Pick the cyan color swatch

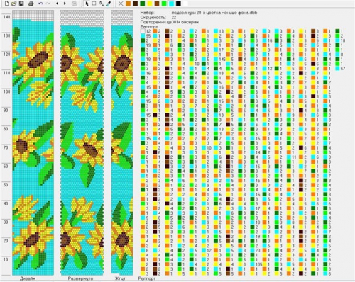point(171,4)
